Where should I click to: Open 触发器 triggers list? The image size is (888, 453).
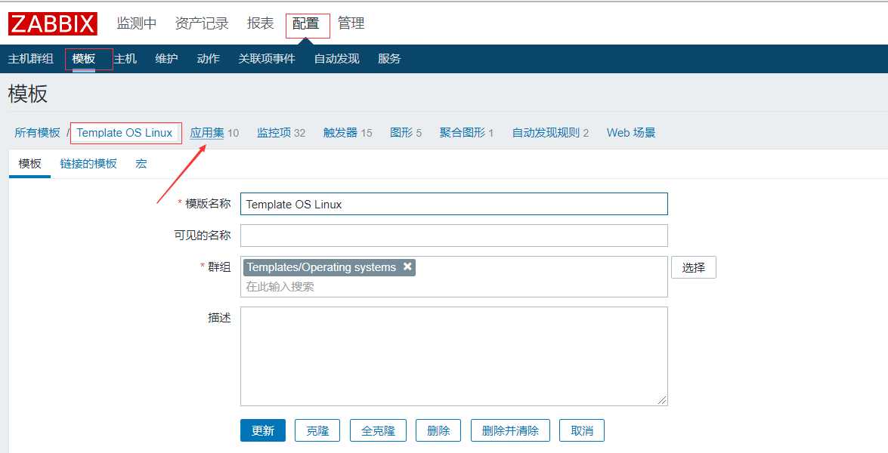(x=340, y=133)
